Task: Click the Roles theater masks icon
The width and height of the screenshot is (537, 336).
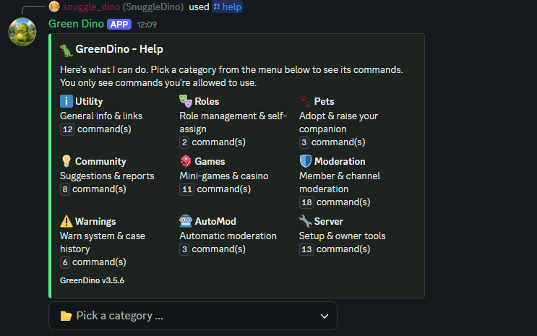Action: coord(186,101)
